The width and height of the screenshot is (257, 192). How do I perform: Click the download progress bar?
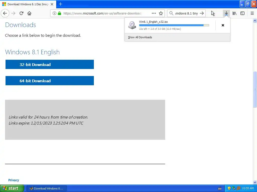(x=174, y=25)
